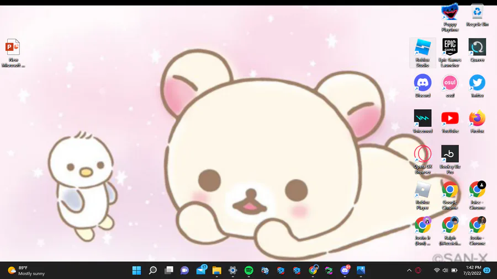The image size is (497, 279).
Task: Select the Justin - Chrome desktop icon
Action: coord(477,231)
